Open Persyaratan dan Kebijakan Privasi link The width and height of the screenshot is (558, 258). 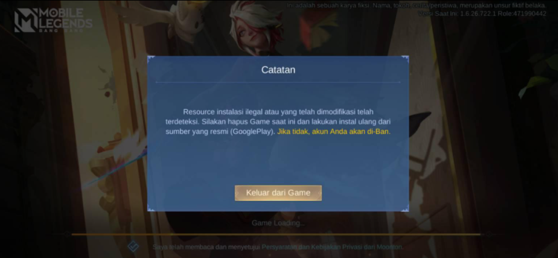pos(332,247)
